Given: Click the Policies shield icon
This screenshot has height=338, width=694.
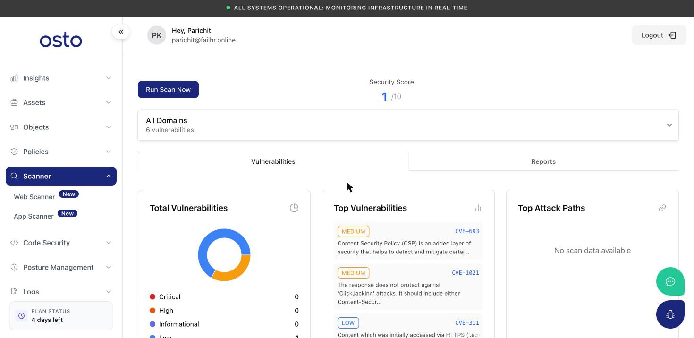Looking at the screenshot, I should 14,152.
